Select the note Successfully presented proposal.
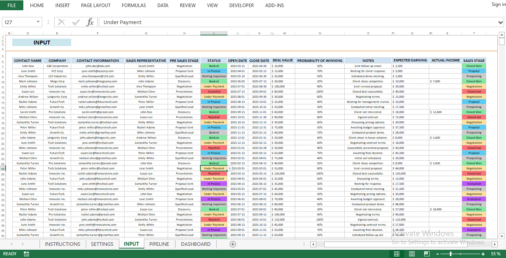This screenshot has height=258, width=506. 368,148
